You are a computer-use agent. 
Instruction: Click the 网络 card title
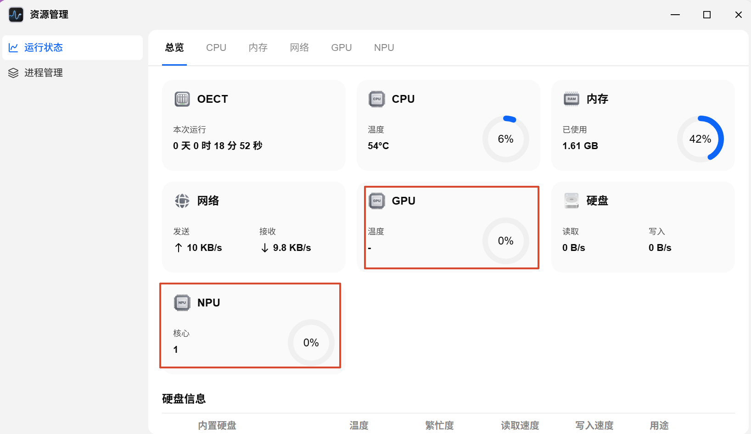pyautogui.click(x=208, y=201)
